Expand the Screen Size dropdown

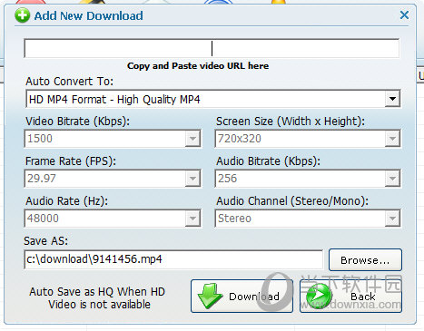[x=392, y=139]
